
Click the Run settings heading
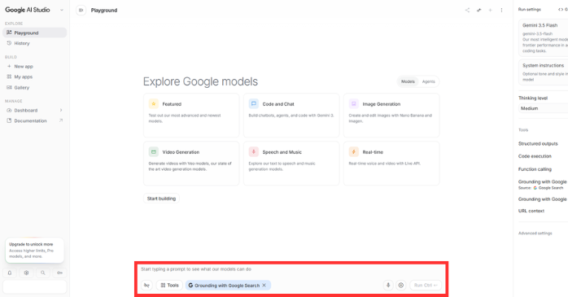529,10
